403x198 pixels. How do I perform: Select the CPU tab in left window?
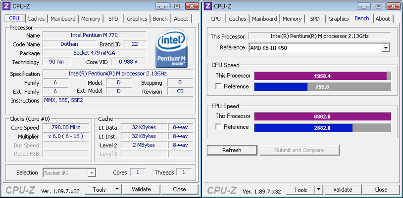pyautogui.click(x=14, y=18)
